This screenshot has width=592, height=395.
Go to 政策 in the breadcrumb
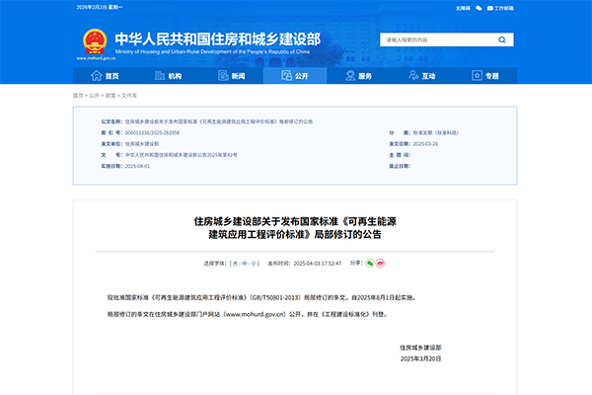coord(111,96)
